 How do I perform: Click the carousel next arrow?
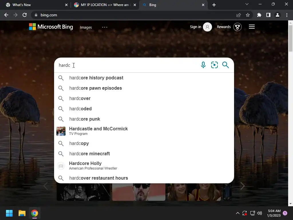242,186
